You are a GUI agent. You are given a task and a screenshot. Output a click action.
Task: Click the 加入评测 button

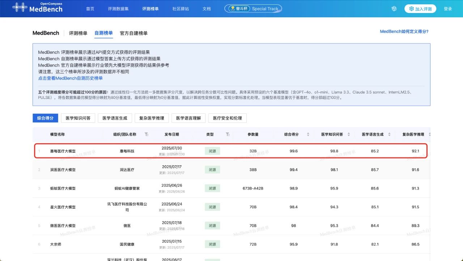(420, 9)
